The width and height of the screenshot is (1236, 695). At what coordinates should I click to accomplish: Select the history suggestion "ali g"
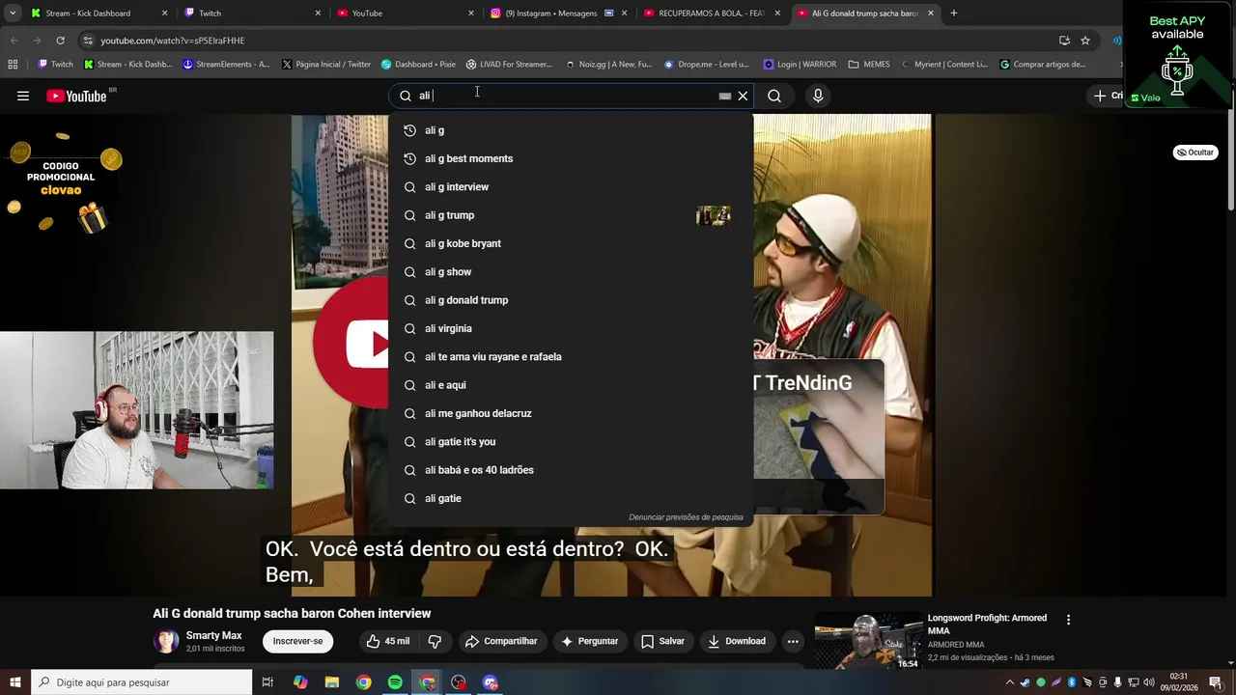click(571, 130)
